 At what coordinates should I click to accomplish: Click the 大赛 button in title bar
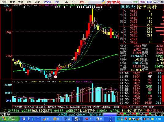tap(135, 2)
